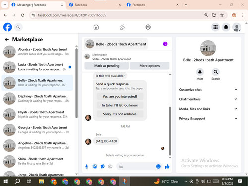Go to Home feed icon

point(96,27)
